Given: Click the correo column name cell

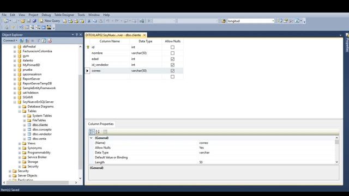Looking at the screenshot, I should (x=110, y=71).
